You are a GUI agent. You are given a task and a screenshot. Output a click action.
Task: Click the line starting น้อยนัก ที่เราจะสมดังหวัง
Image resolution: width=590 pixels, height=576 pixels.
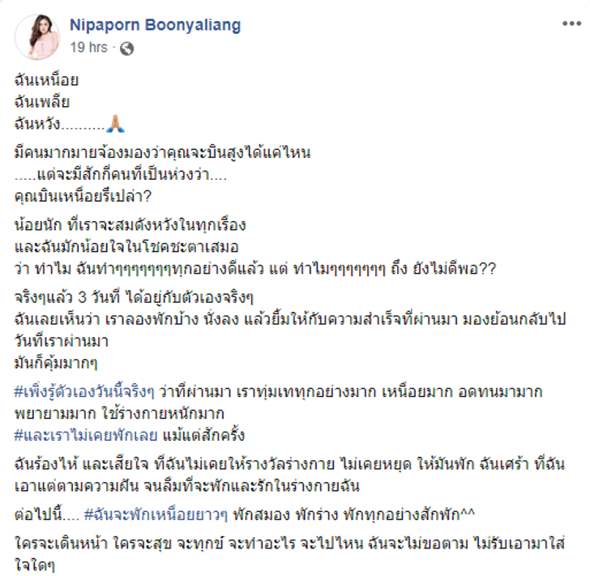(x=130, y=225)
